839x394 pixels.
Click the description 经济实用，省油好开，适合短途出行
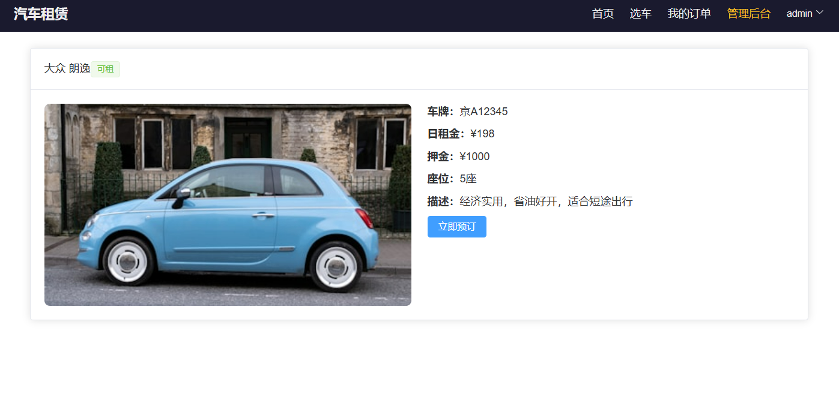coord(546,201)
